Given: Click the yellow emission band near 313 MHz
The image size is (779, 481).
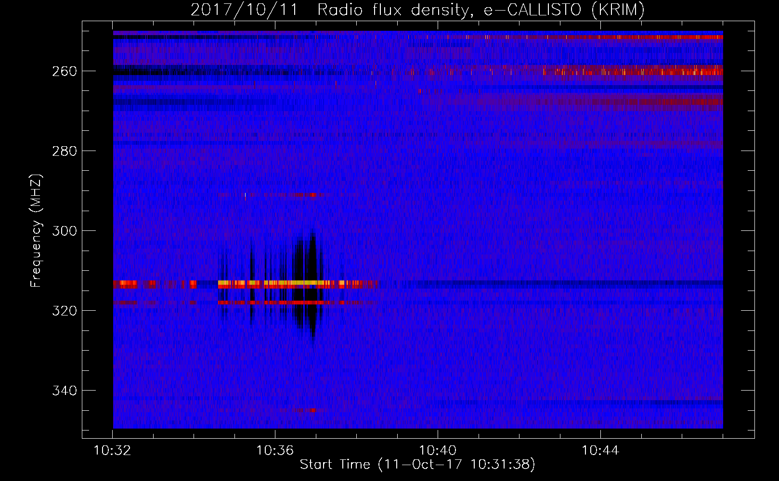Looking at the screenshot, I should point(274,282).
